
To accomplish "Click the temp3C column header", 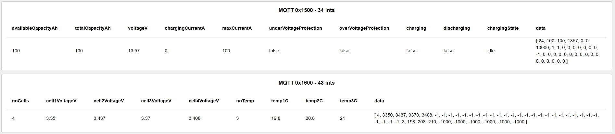I will click(x=348, y=101).
